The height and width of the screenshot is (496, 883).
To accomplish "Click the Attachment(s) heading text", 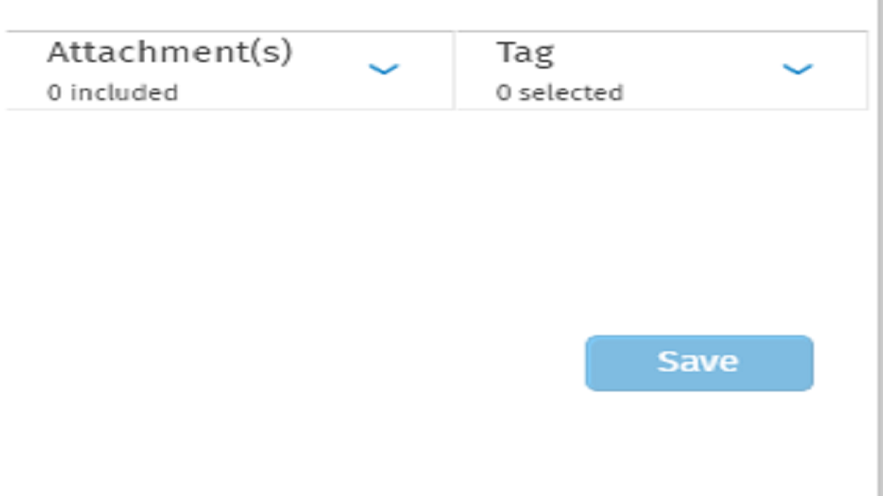I will point(169,52).
